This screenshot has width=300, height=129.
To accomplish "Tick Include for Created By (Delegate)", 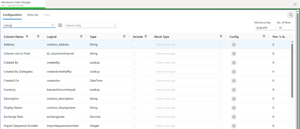I will pos(135,71).
